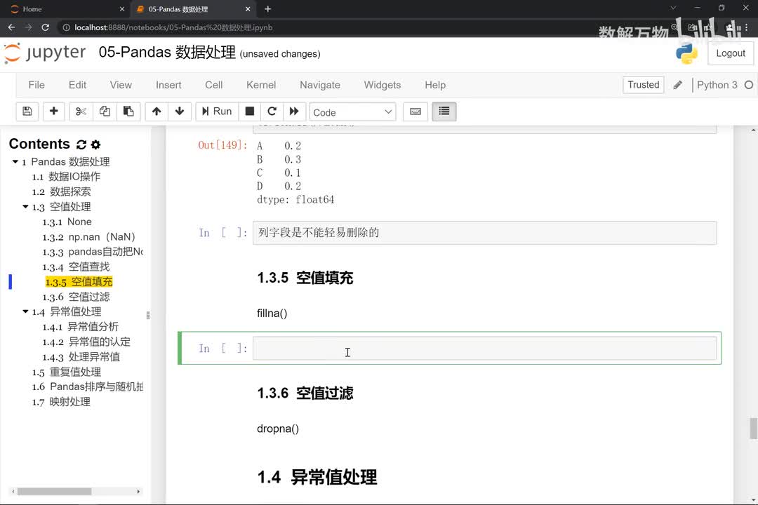
Task: Click the pencil edit icon next to Trusted
Action: (678, 85)
